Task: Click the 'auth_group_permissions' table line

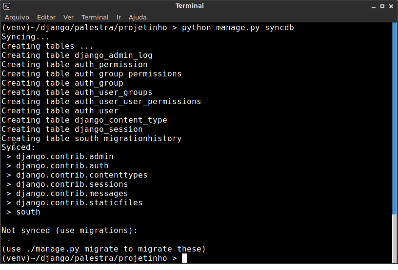Action: click(x=91, y=74)
